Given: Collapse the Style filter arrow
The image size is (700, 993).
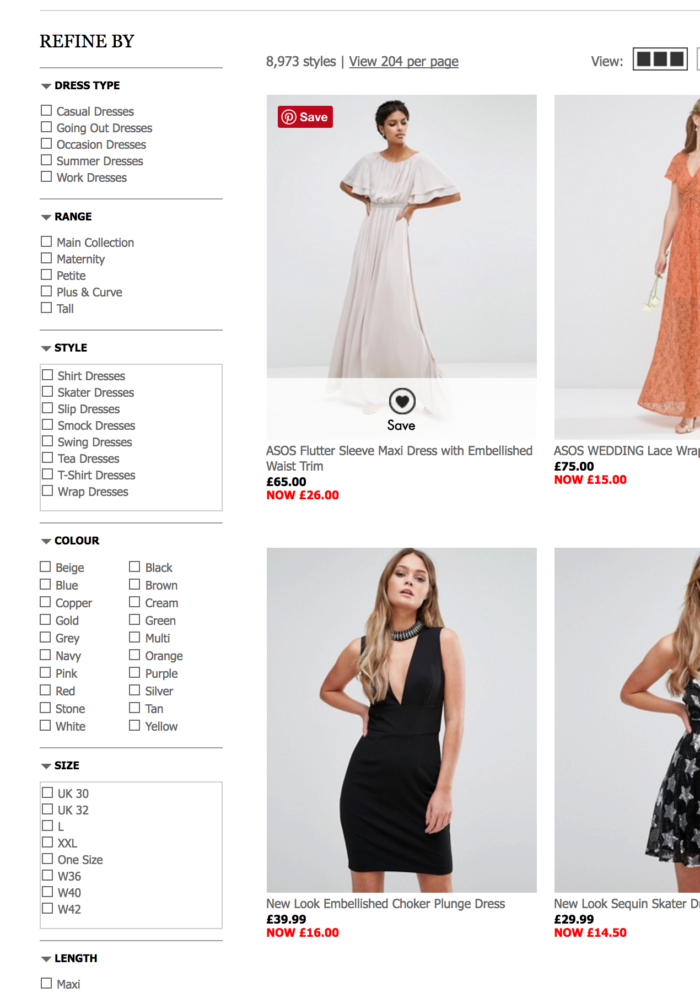Looking at the screenshot, I should [46, 348].
